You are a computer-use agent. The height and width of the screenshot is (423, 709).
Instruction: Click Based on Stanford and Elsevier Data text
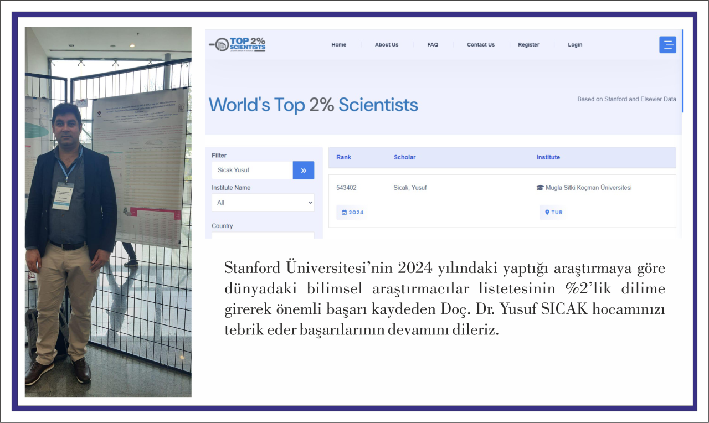(x=626, y=100)
